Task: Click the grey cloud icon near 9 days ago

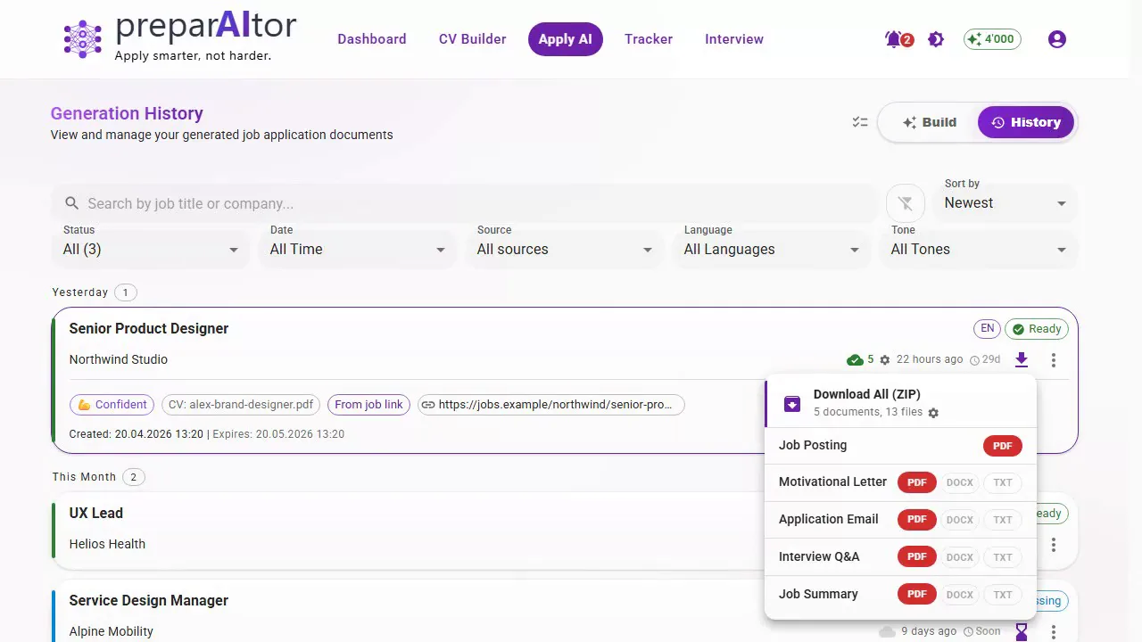Action: click(887, 631)
